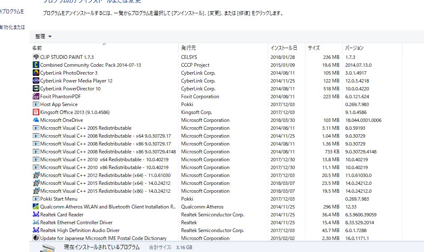Screen dimensions: 424x252
Task: Click the Visual C++ 2005 Redistributable icon
Action: coord(36,128)
